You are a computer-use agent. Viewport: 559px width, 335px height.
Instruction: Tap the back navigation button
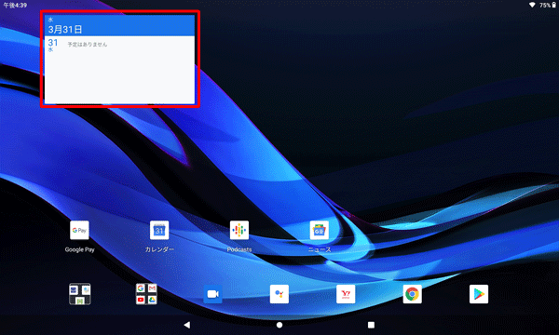[x=187, y=325]
